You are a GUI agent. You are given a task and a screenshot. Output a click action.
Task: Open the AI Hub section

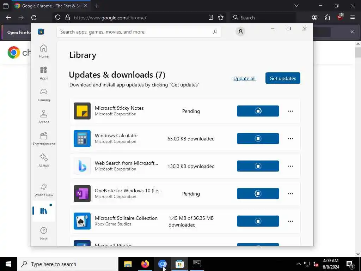[44, 161]
